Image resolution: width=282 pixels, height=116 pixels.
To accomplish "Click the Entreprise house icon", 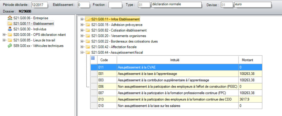I will pyautogui.click(x=10, y=18).
